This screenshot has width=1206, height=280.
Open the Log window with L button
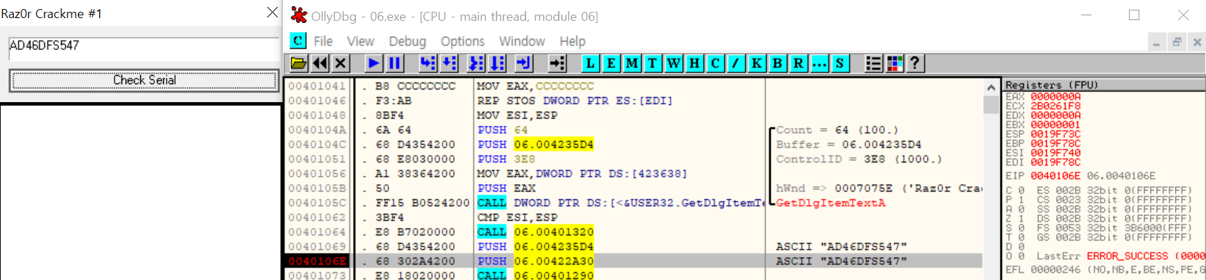(590, 64)
